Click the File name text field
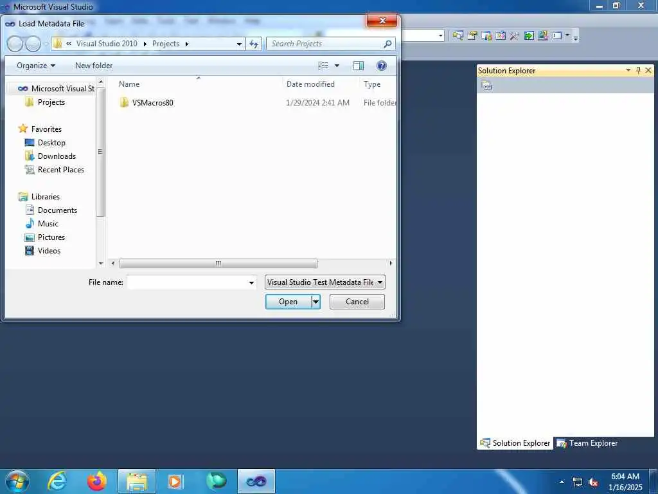This screenshot has height=494, width=658. [x=187, y=282]
